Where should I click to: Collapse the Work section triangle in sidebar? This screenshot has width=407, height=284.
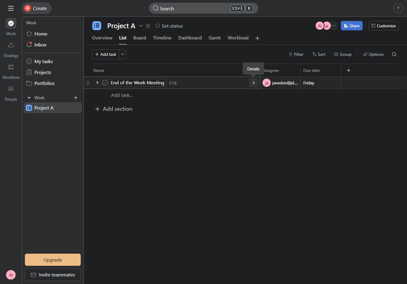tap(29, 98)
